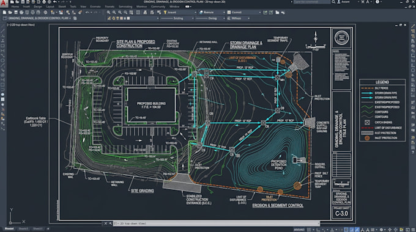Click the tan layer color swatch
Image resolution: width=416 pixels, height=232 pixels.
point(121,18)
